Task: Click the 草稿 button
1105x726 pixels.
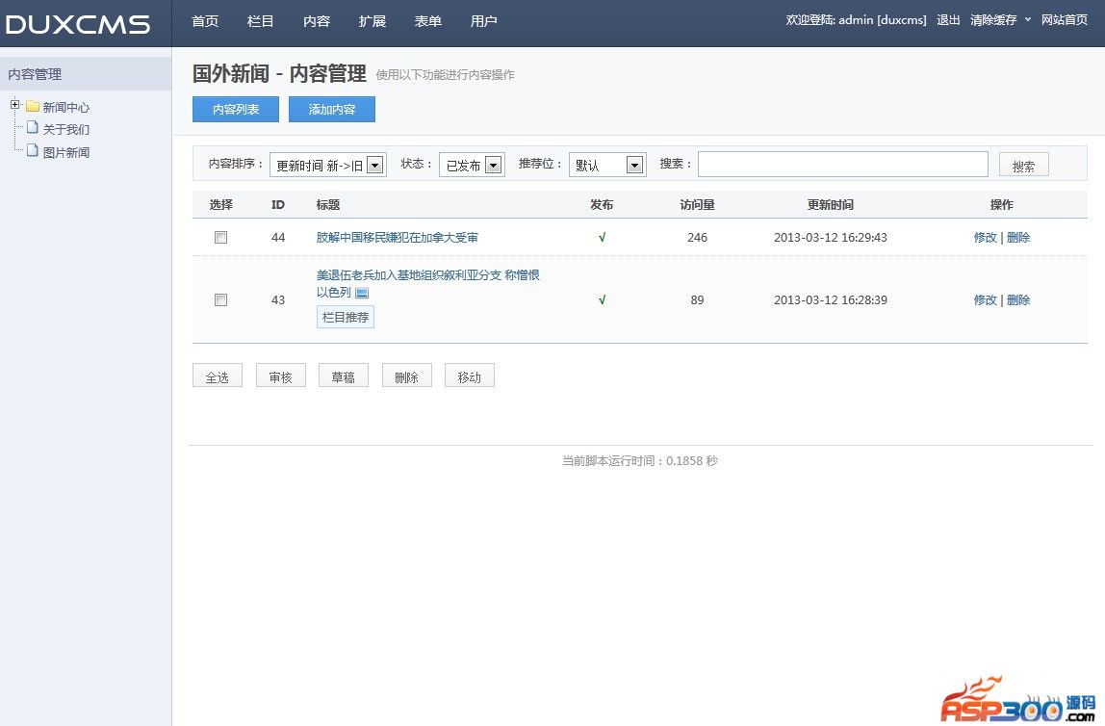Action: pos(344,376)
